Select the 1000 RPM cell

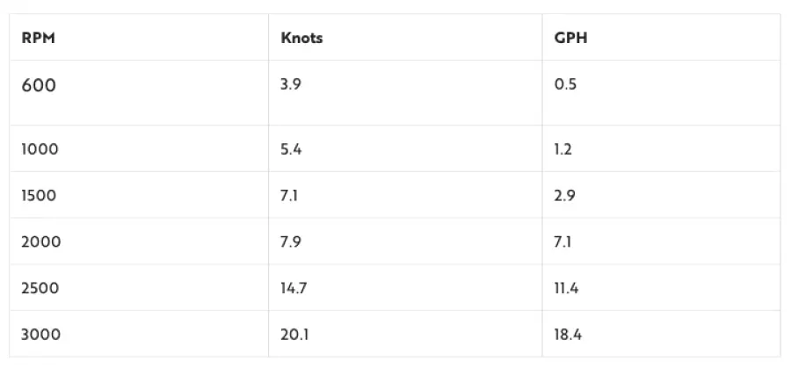pos(40,149)
